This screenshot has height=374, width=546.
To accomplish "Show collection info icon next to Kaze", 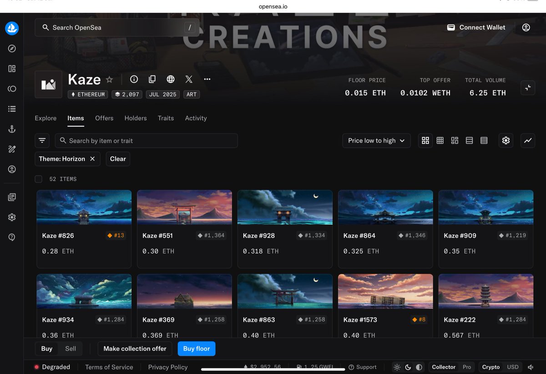I will (134, 79).
